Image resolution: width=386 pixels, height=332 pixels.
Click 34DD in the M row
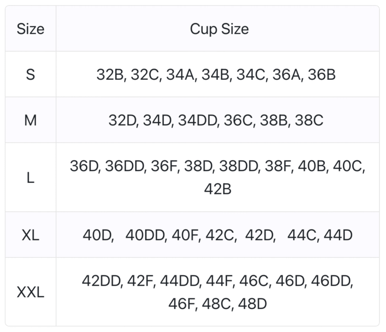pyautogui.click(x=198, y=120)
